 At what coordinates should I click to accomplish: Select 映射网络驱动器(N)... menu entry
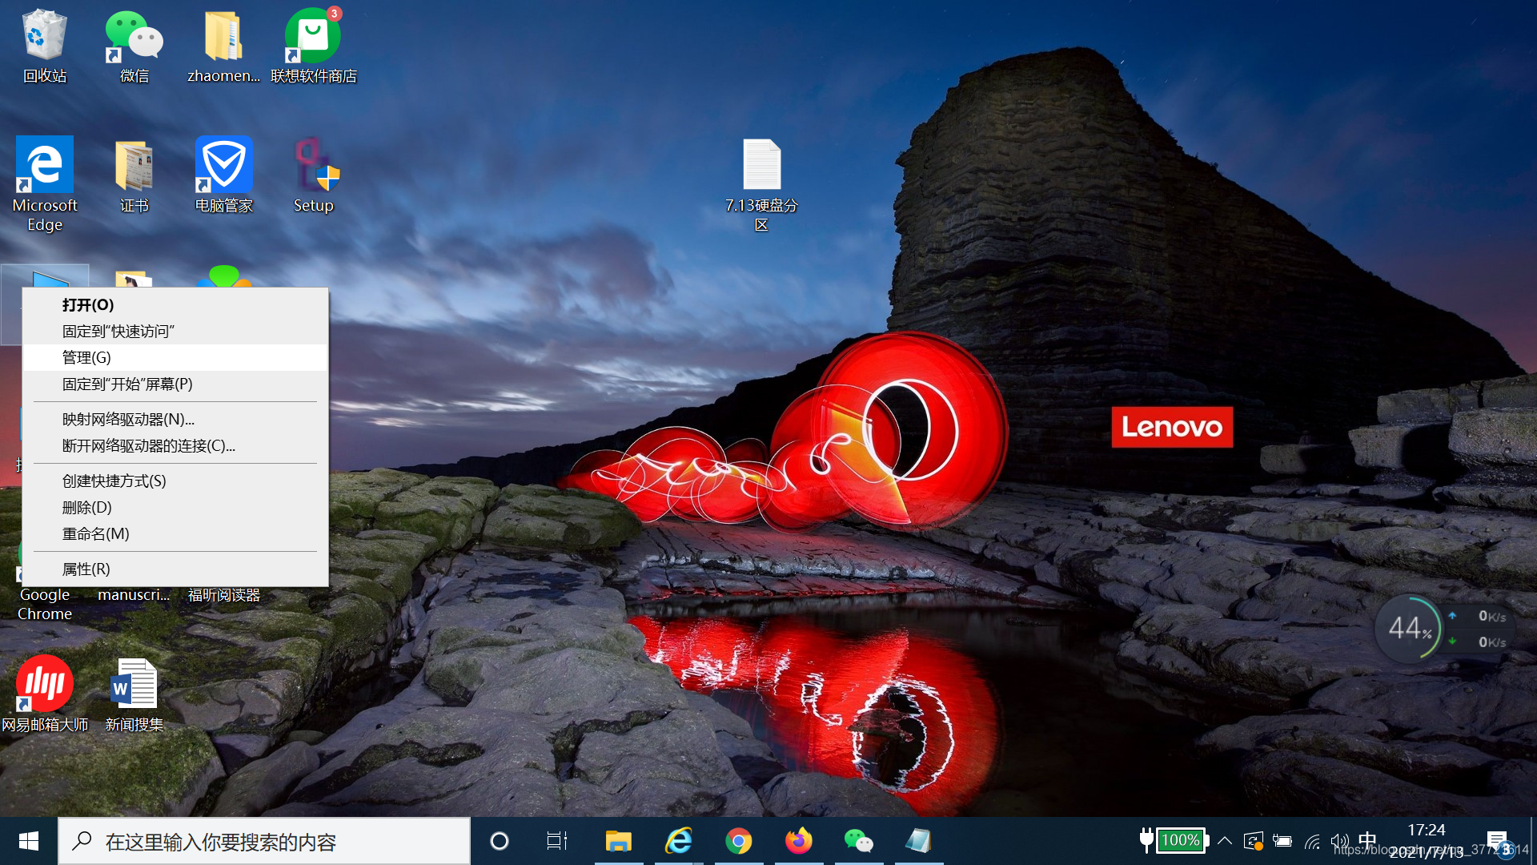[x=128, y=419]
